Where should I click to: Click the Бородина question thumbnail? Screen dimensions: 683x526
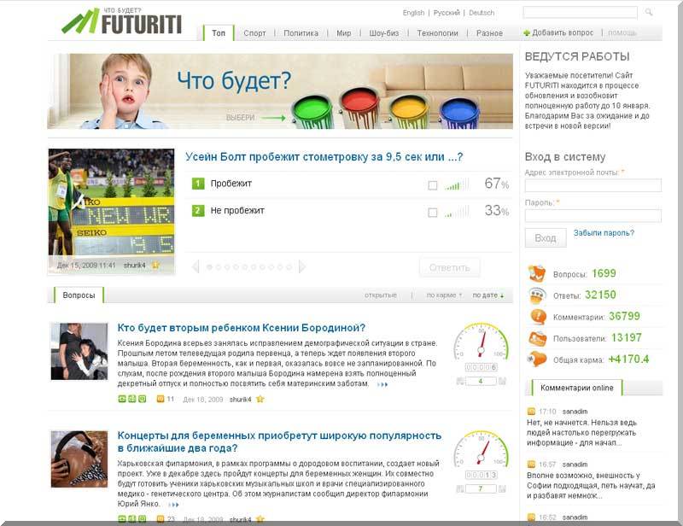[79, 351]
